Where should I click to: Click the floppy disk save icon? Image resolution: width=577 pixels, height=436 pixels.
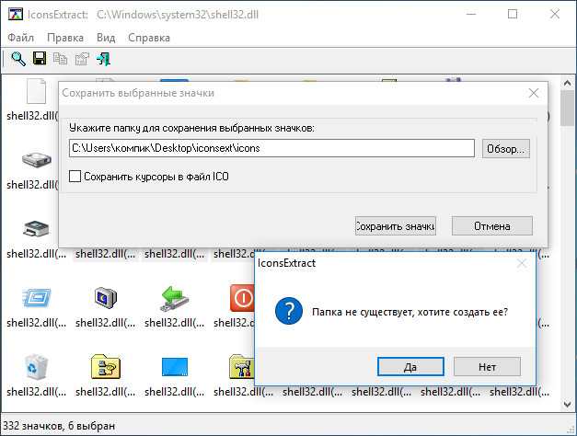click(x=40, y=58)
